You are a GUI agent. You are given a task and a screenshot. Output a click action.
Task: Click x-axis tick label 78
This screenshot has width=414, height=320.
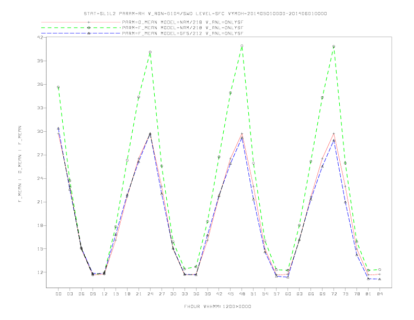356,294
